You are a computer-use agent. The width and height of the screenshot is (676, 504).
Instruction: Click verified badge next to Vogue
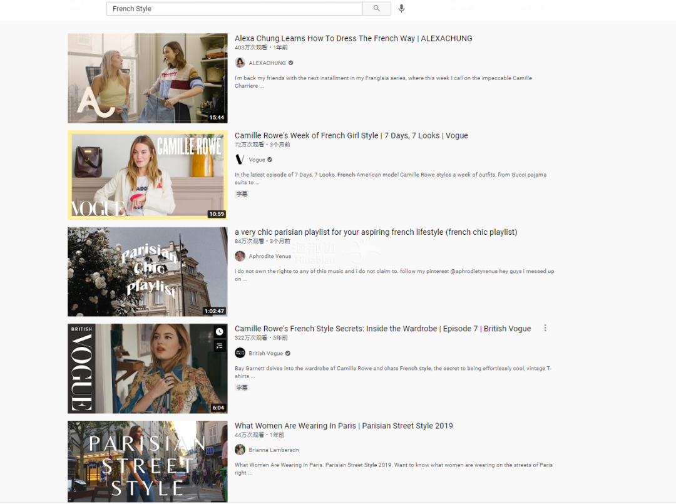[x=270, y=160]
